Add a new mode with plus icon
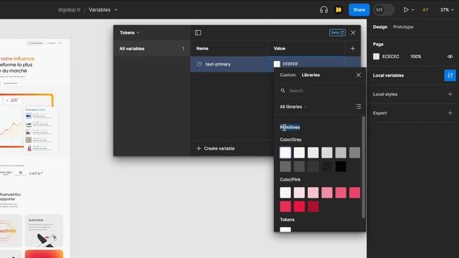459x258 pixels. 353,49
